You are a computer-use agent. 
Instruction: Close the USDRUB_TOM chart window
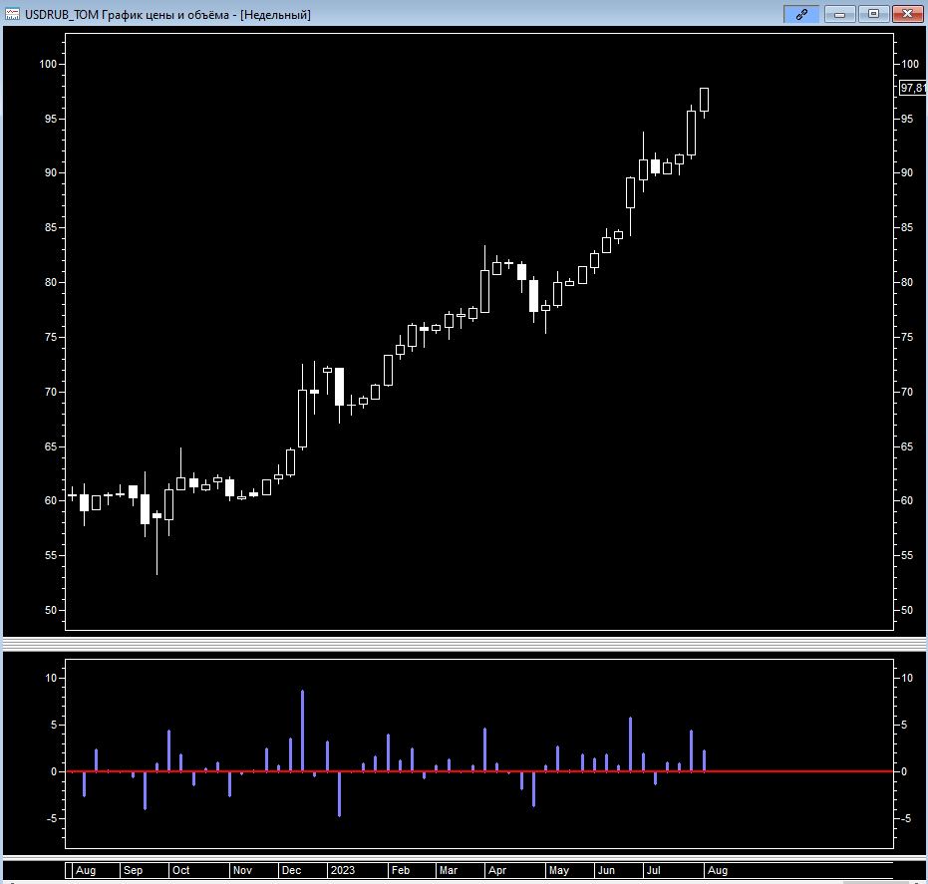907,14
